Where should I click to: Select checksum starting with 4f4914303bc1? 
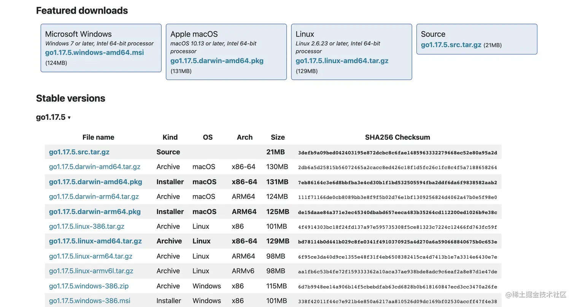click(397, 227)
